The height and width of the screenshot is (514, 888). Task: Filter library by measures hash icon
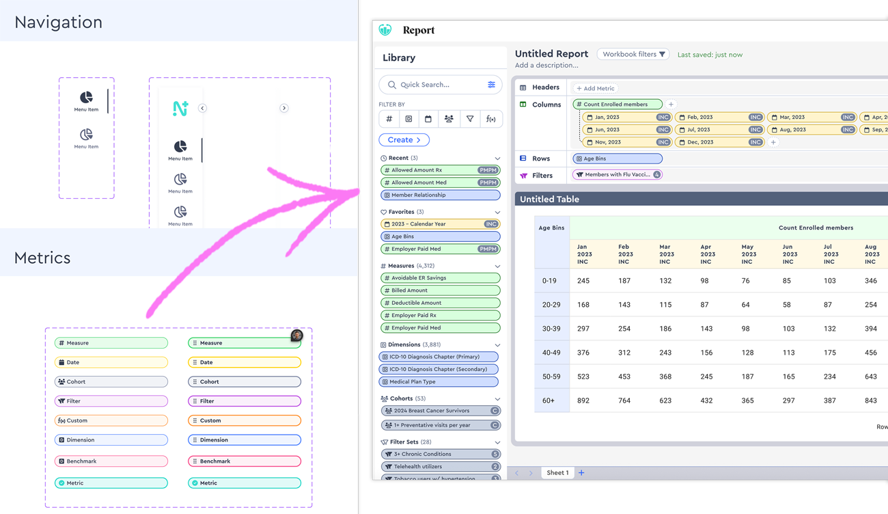(389, 119)
